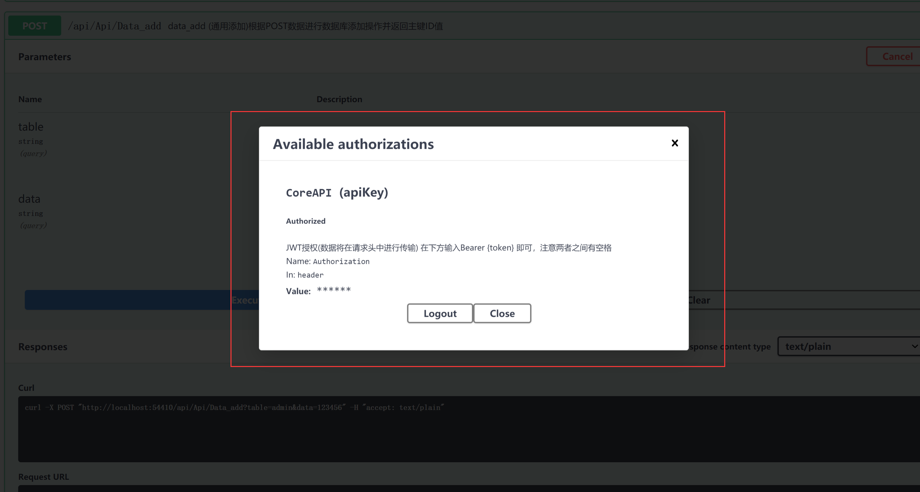Click the 'Curl' label

[26, 388]
